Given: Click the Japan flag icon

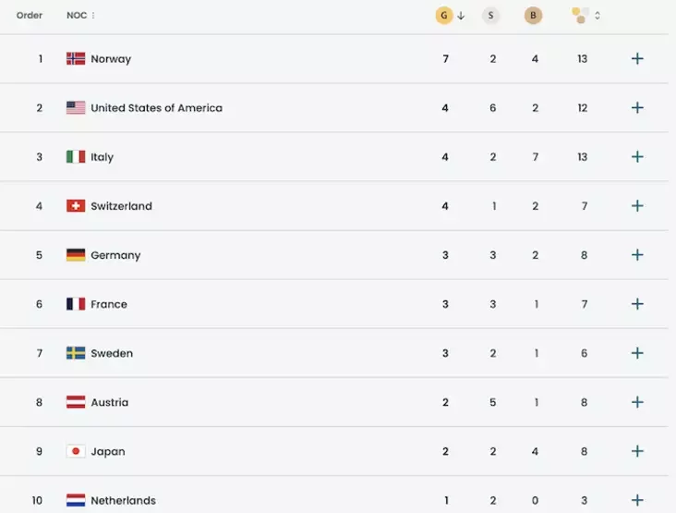Looking at the screenshot, I should 76,452.
